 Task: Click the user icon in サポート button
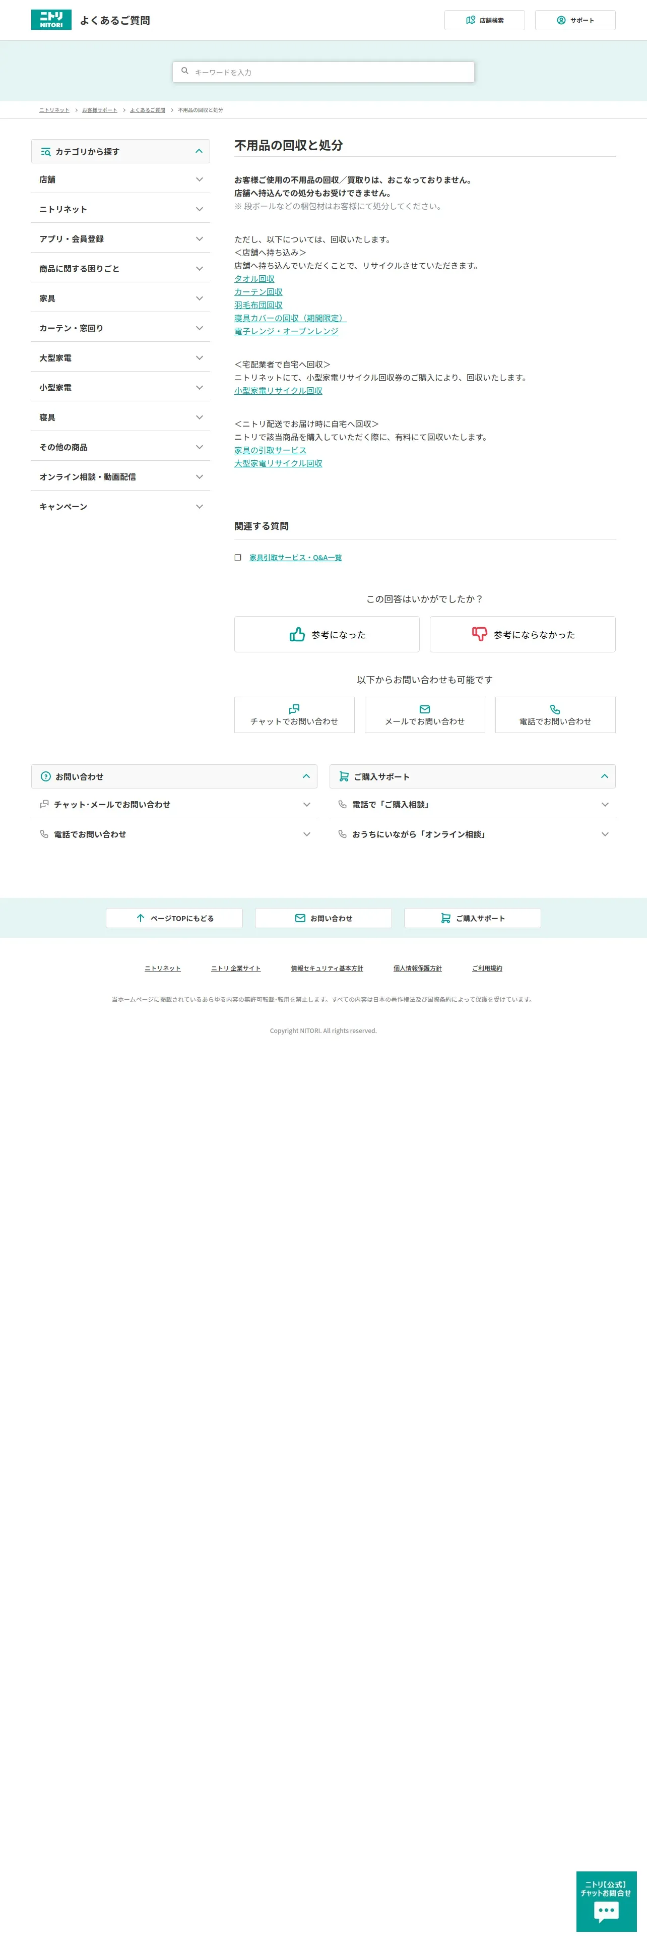tap(561, 20)
